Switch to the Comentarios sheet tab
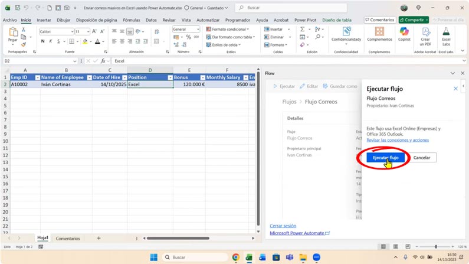Image resolution: width=469 pixels, height=264 pixels. click(68, 238)
